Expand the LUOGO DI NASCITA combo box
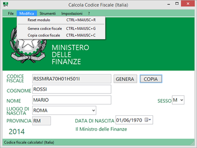 coord(93,110)
